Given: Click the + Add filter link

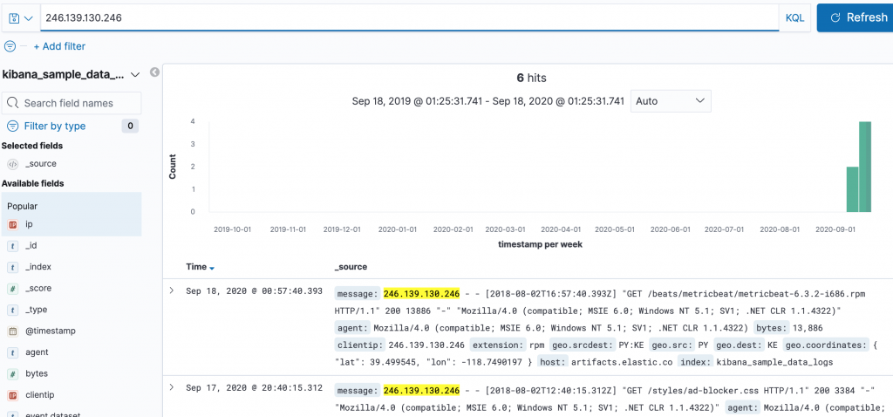Looking at the screenshot, I should (x=59, y=46).
